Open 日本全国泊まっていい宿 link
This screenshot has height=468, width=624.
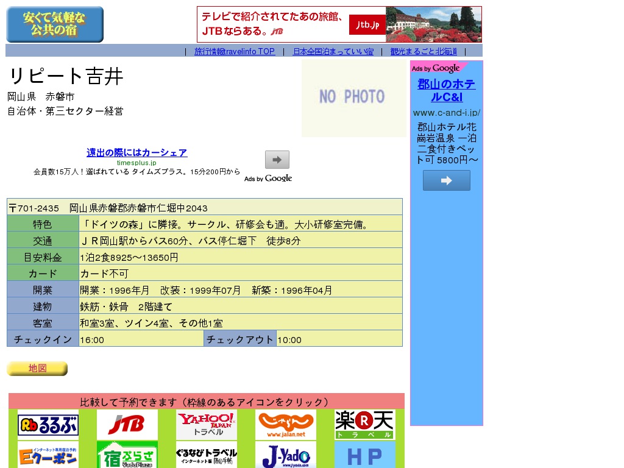tap(333, 51)
